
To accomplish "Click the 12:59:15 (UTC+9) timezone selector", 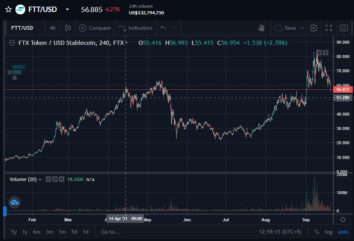I will coord(280,232).
